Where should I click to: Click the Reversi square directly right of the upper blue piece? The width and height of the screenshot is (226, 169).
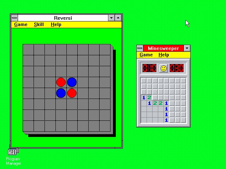[x=83, y=82]
